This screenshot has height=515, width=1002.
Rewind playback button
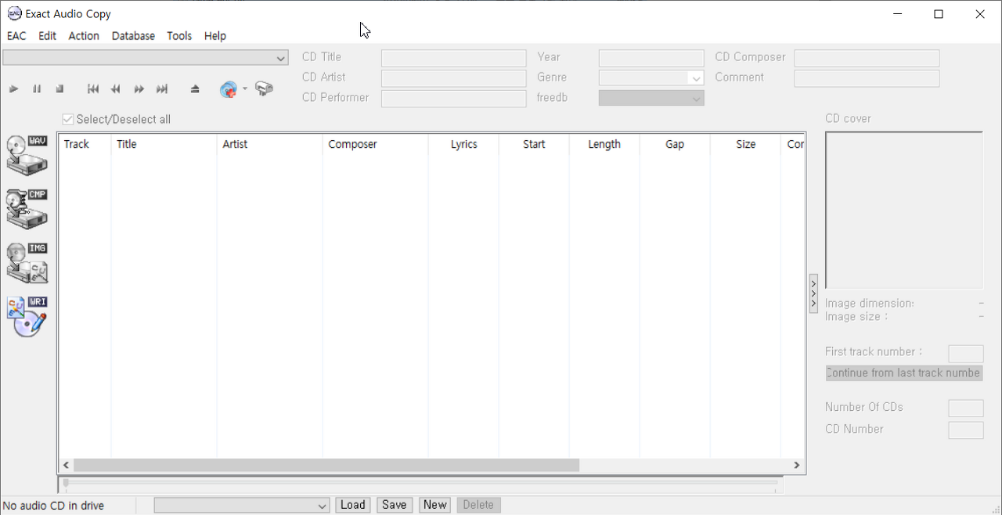(116, 89)
